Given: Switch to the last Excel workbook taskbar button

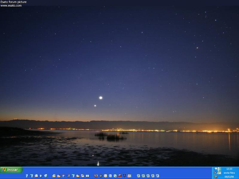Looking at the screenshot, I should click(153, 176).
